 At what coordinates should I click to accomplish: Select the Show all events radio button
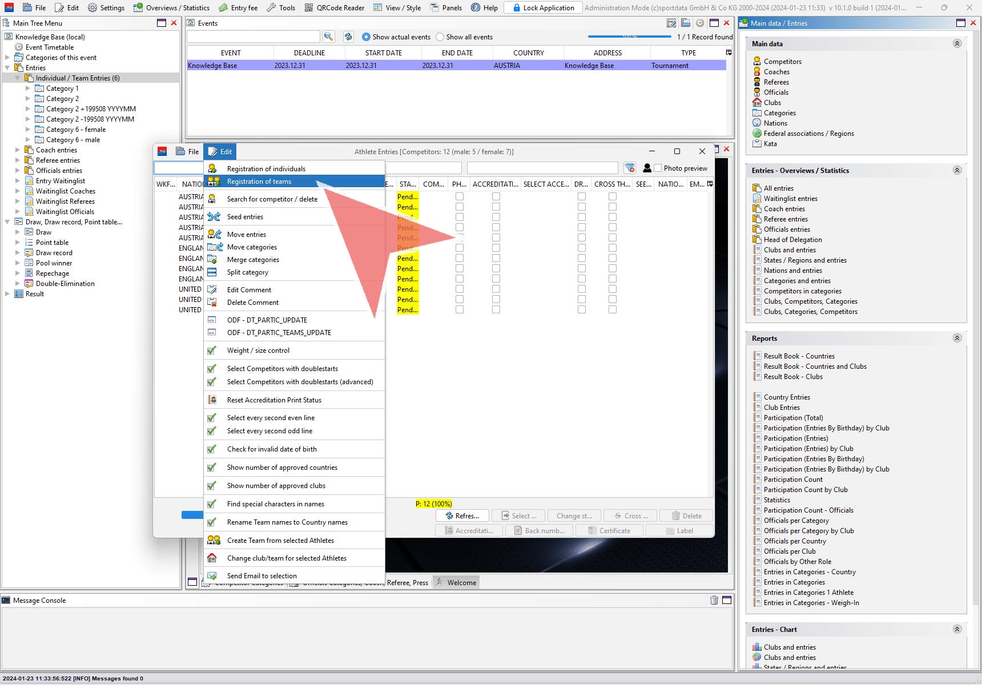point(440,37)
